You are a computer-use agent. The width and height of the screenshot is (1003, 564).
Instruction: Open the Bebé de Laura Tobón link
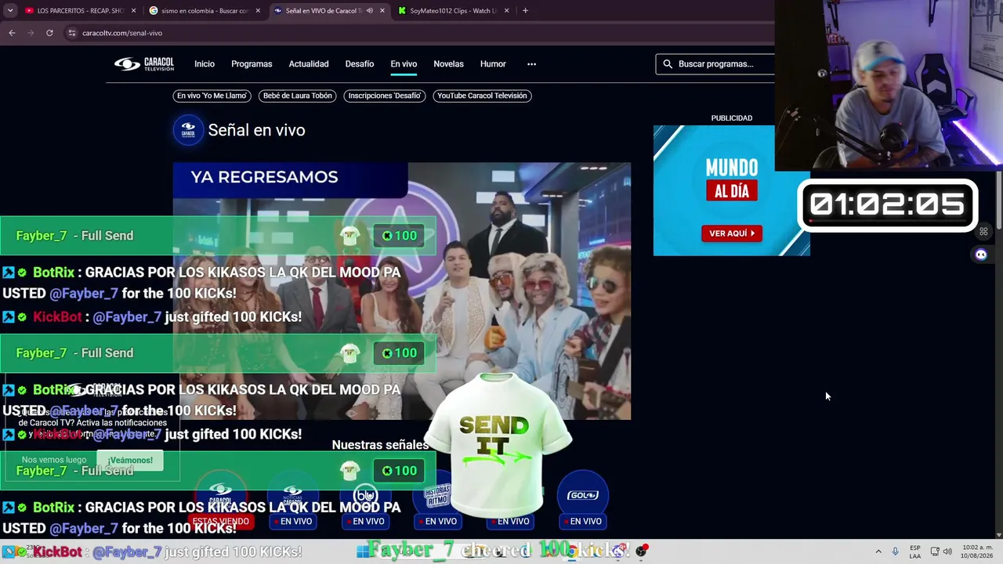[298, 96]
